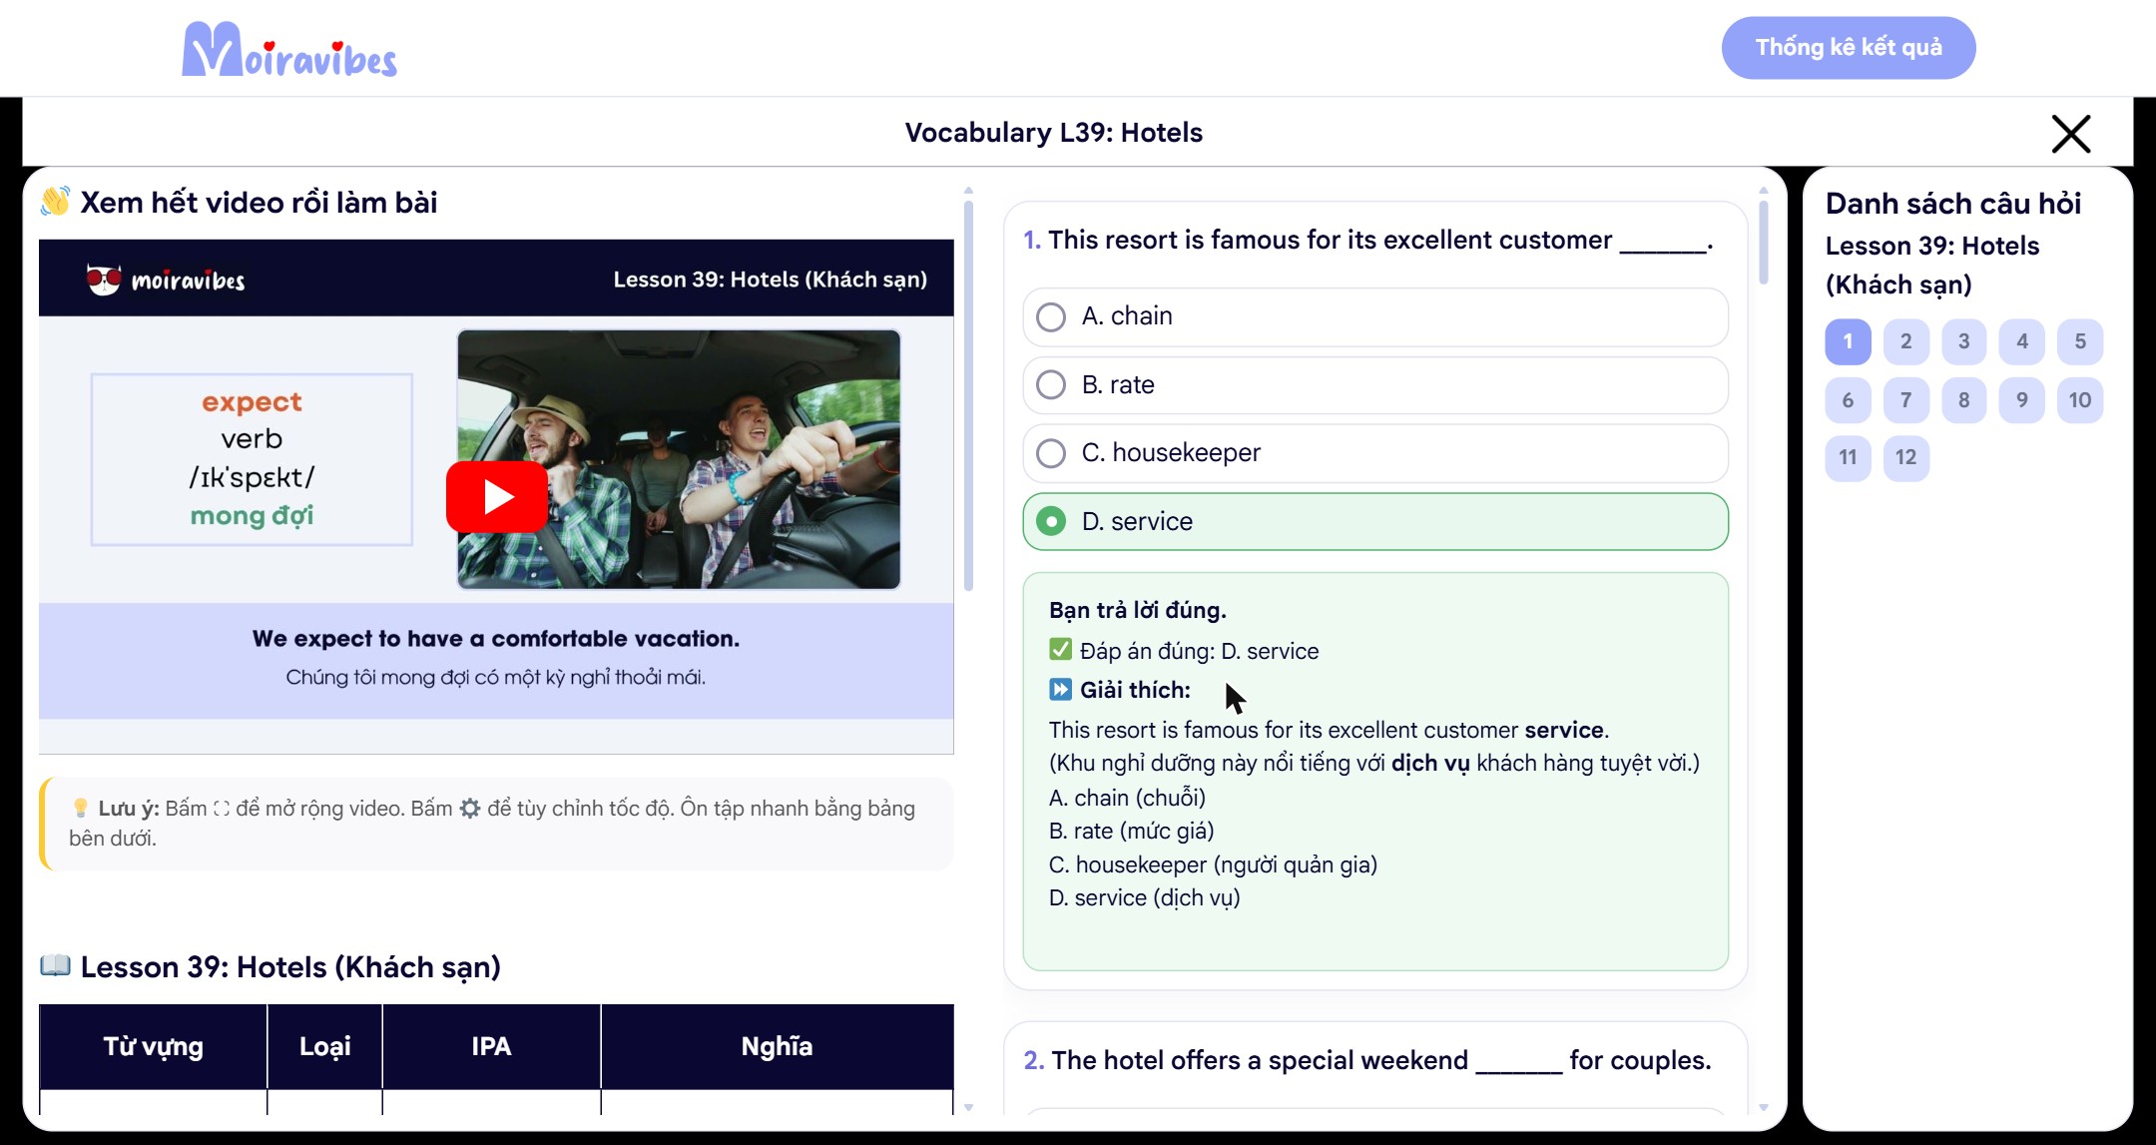
Task: Click the green checkmark Đáp án đúng icon
Action: (1060, 650)
